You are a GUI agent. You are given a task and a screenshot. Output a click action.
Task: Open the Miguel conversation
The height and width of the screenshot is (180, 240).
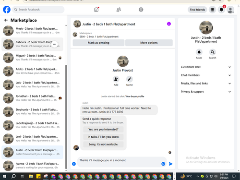click(x=32, y=58)
